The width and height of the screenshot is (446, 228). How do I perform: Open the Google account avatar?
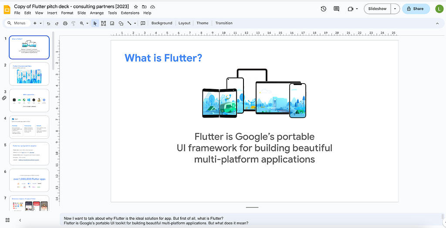tap(439, 9)
